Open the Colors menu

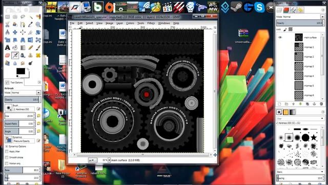pos(130,23)
